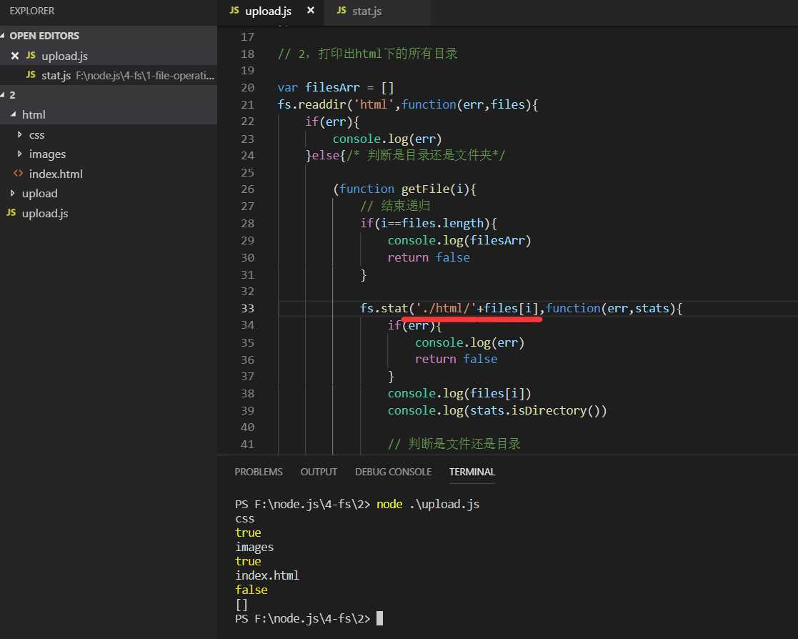Click 'function getFile(i)' text
This screenshot has height=639, width=798.
(x=404, y=189)
